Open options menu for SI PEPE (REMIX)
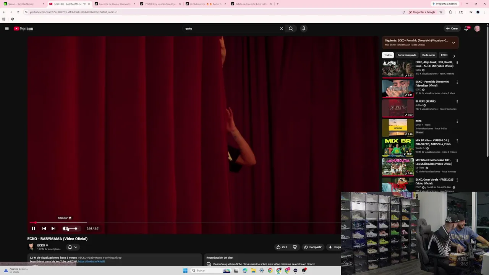 tap(457, 102)
